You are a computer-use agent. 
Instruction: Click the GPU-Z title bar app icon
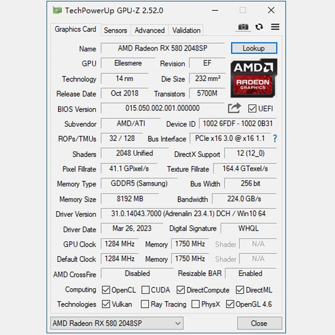(57, 10)
